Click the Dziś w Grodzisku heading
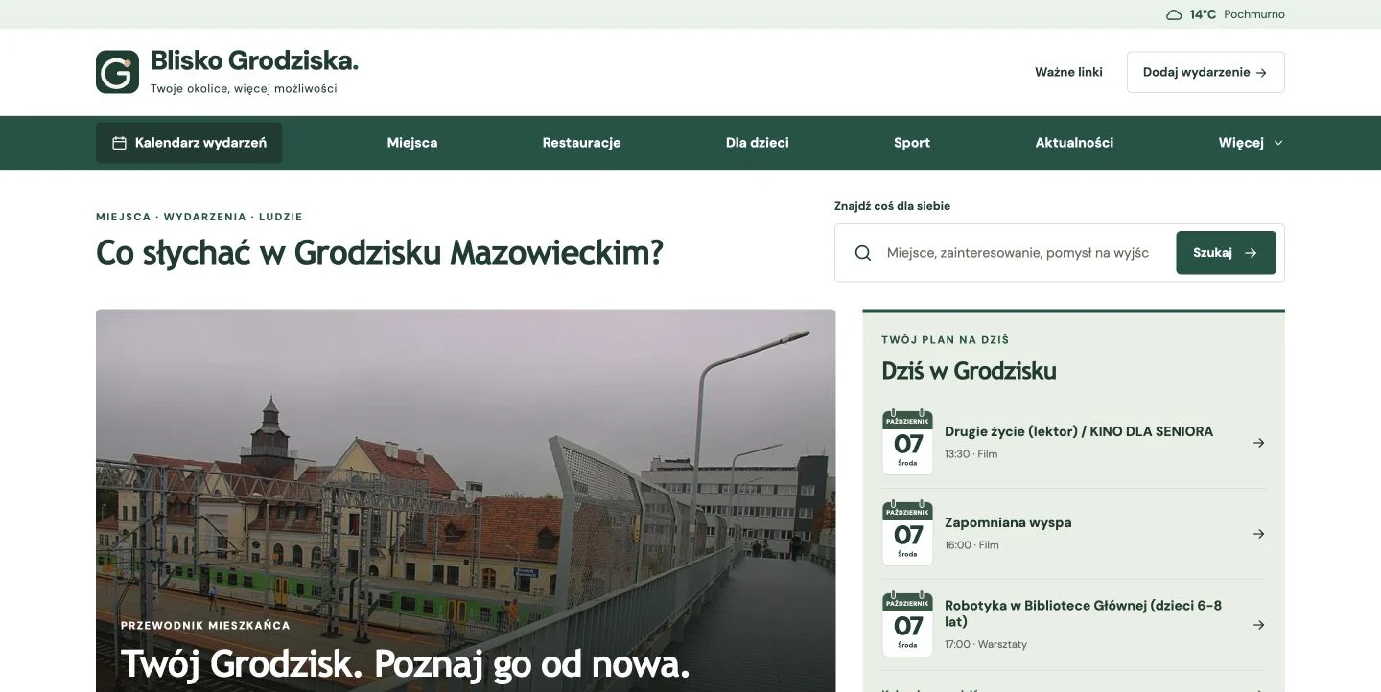This screenshot has height=692, width=1381. [969, 371]
